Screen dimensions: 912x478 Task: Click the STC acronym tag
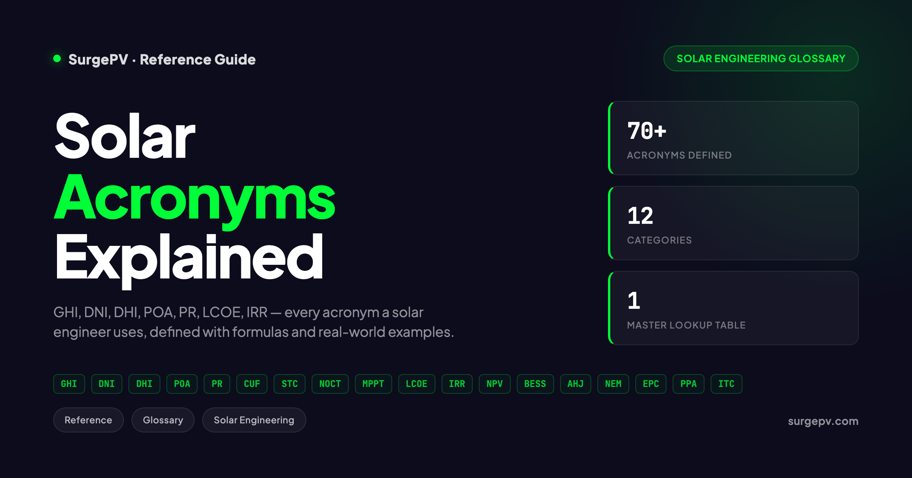(x=290, y=384)
